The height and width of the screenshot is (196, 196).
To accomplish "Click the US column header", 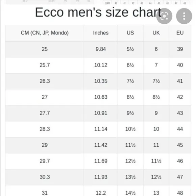I will pos(130,33).
